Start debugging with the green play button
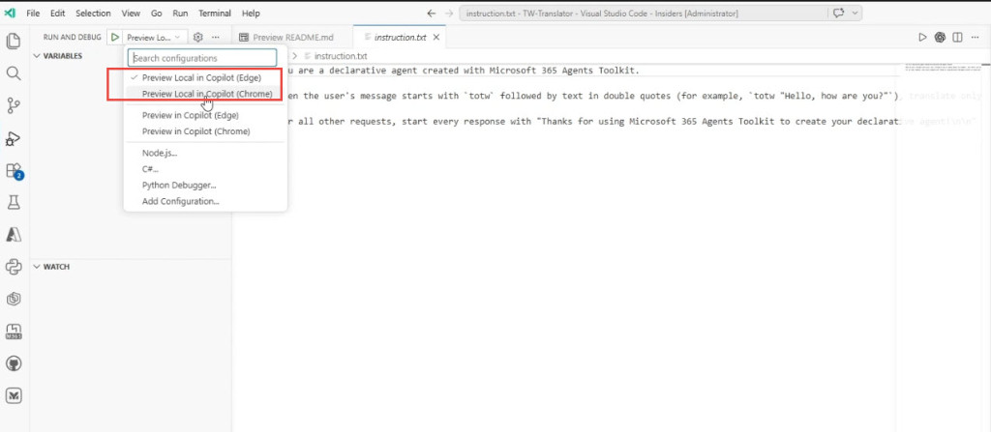This screenshot has height=432, width=991. [114, 38]
